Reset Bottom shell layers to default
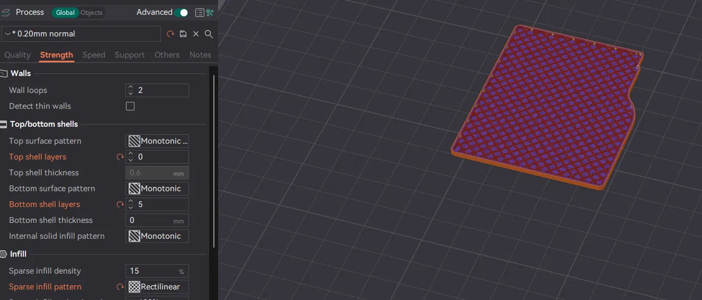Viewport: 702px width, 300px height. click(x=120, y=204)
